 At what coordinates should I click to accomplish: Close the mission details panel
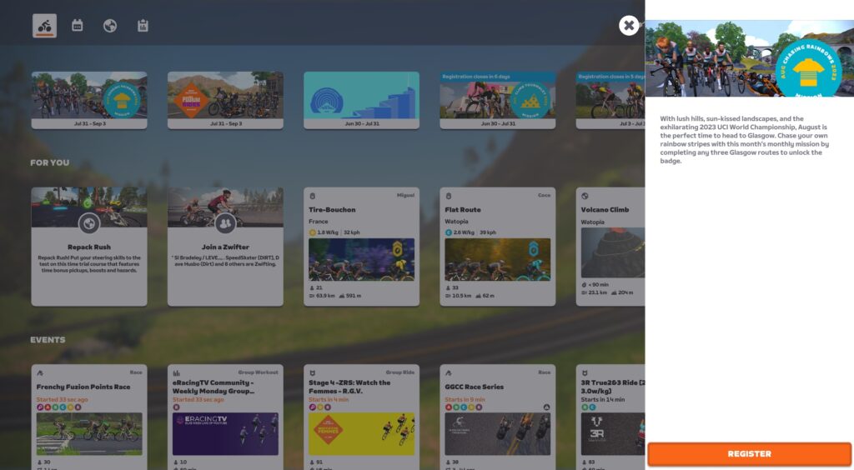point(629,26)
